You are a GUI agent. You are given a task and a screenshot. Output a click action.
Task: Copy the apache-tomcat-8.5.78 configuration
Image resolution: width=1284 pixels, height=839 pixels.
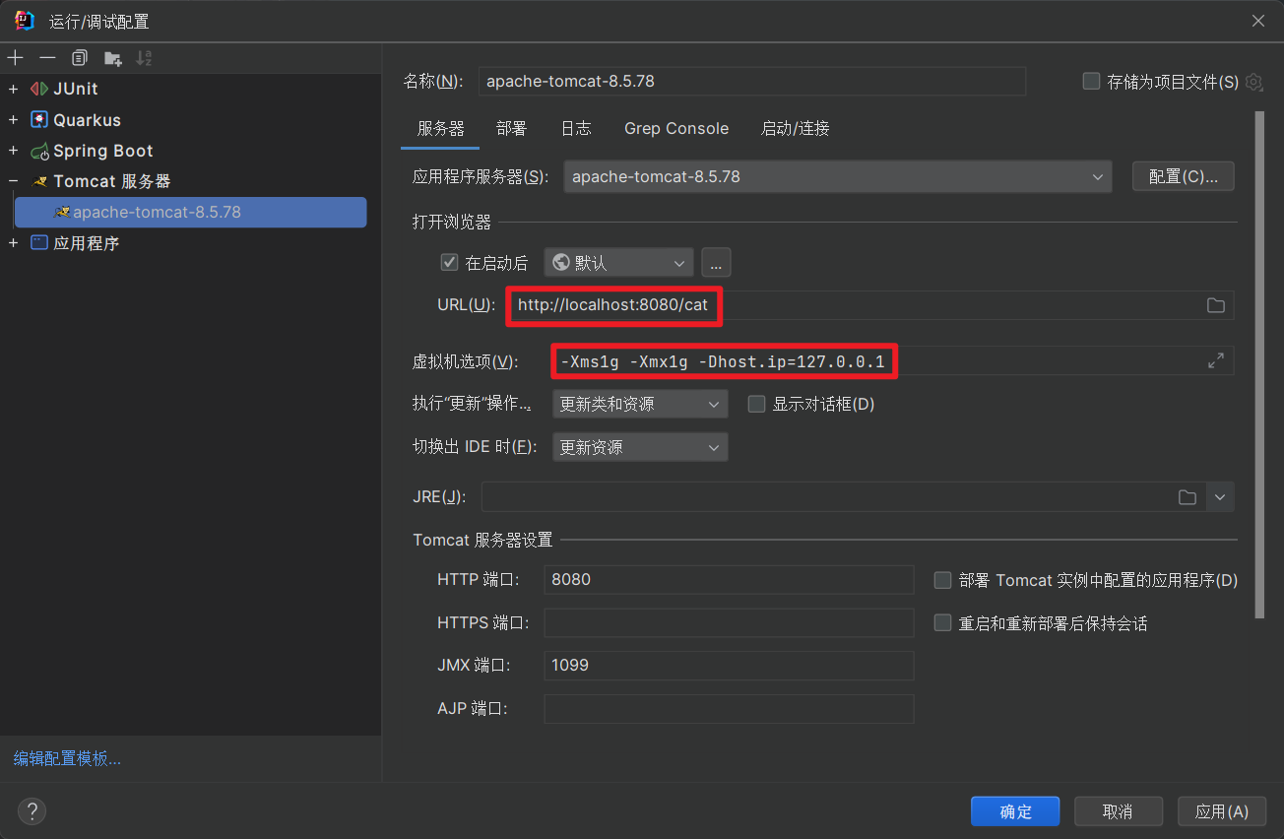pos(79,57)
